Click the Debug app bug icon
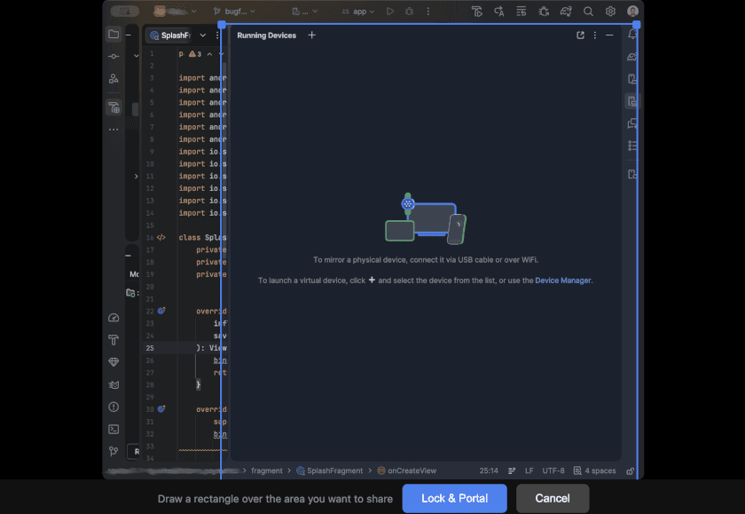The height and width of the screenshot is (514, 745). coord(409,12)
